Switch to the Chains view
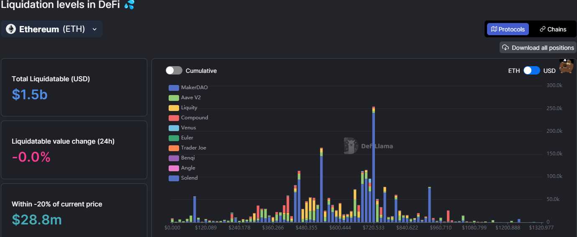The height and width of the screenshot is (237, 577). click(x=553, y=29)
